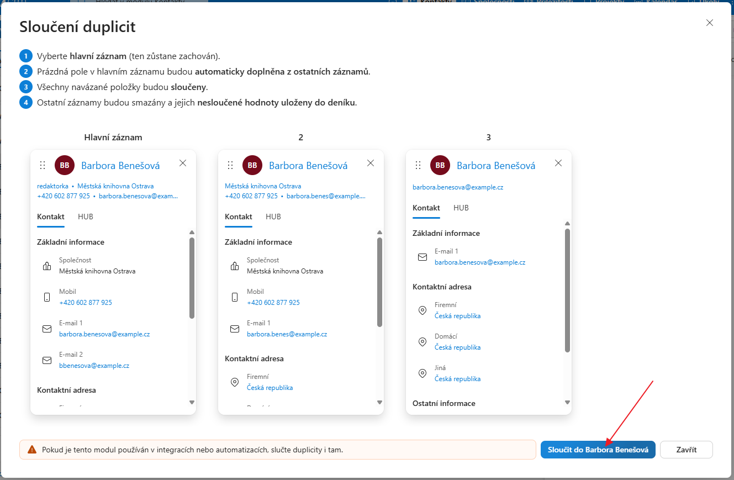Click E-mail 1 envelope icon in card 2

(x=235, y=329)
